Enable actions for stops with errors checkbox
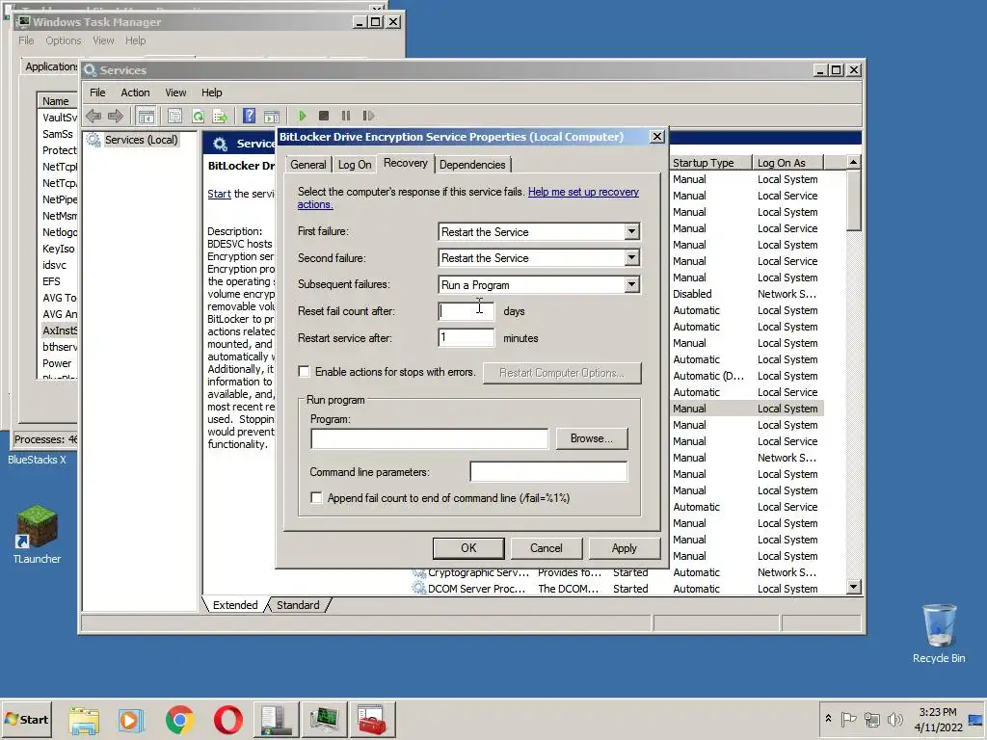This screenshot has height=740, width=987. (304, 372)
